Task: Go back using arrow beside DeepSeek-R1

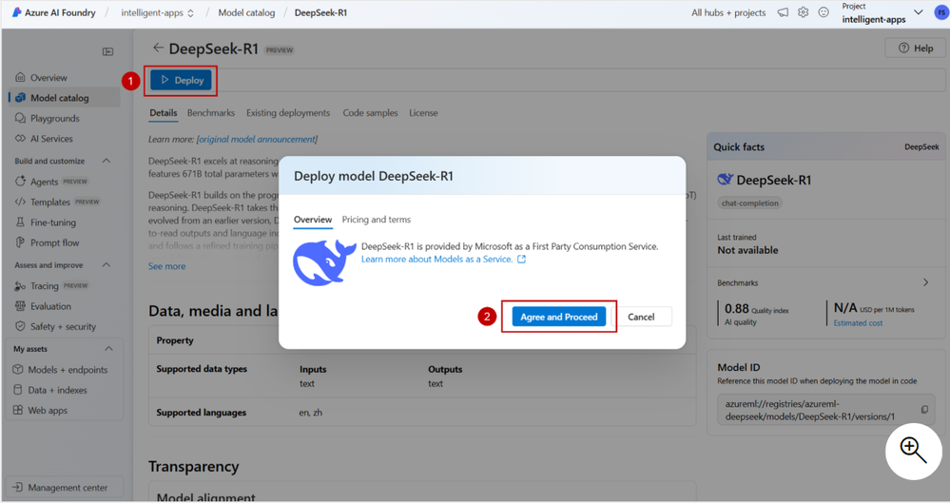Action: pyautogui.click(x=158, y=48)
